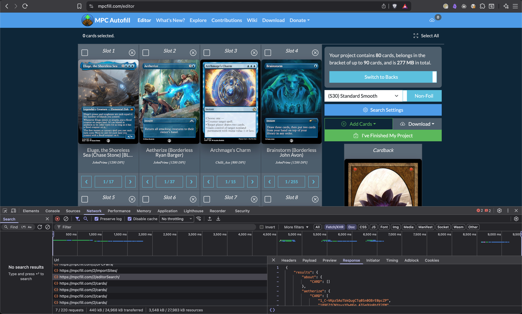Open Explore in the MPC Autofill navigation
Image resolution: width=522 pixels, height=314 pixels.
[x=198, y=20]
